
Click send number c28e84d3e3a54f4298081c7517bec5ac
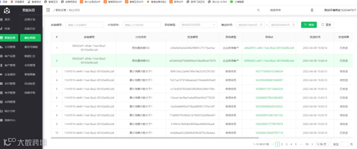tap(192, 48)
